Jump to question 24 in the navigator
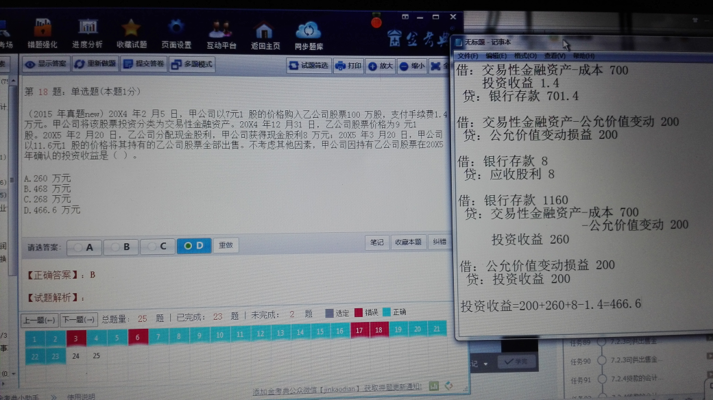The height and width of the screenshot is (400, 713). (x=75, y=355)
